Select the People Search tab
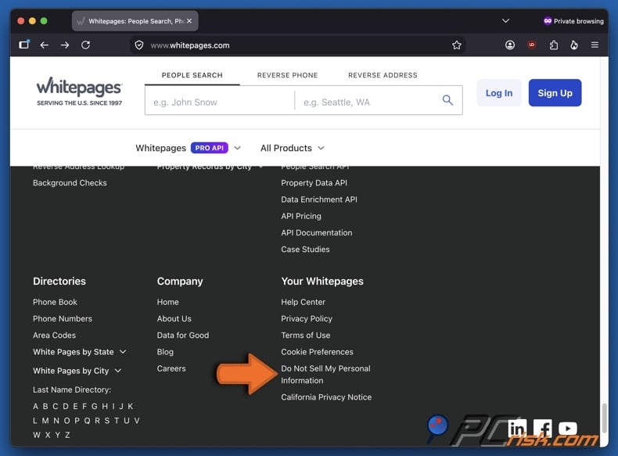This screenshot has width=618, height=456. click(x=192, y=75)
